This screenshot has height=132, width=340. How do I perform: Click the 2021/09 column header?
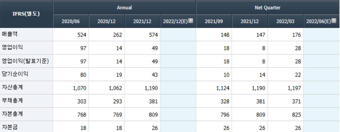click(x=214, y=21)
